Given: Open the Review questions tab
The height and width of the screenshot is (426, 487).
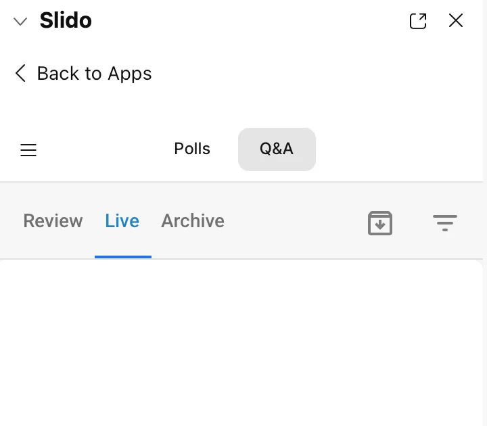Looking at the screenshot, I should tap(53, 221).
